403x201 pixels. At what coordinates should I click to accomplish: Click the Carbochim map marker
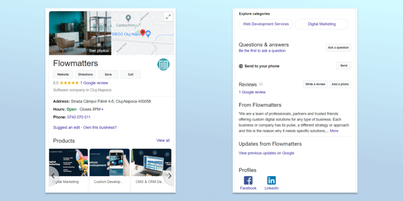click(x=128, y=18)
